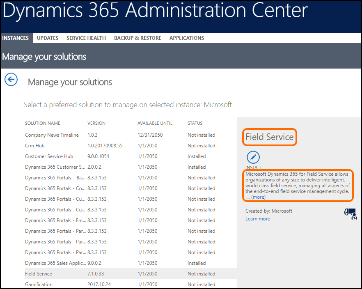Click the Learn more link
Screen dimensions: 362x289
(x=258, y=219)
